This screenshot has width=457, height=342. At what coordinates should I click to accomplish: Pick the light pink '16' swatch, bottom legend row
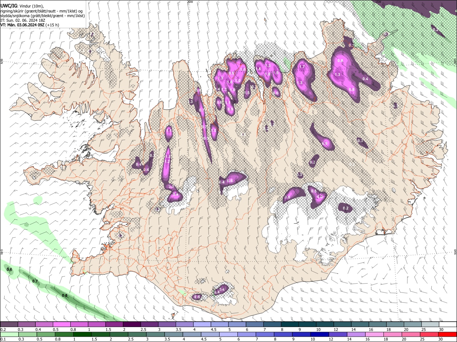[374, 334]
